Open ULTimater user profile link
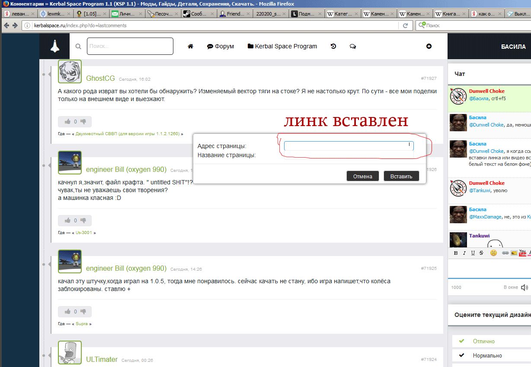The width and height of the screenshot is (531, 367). pos(102,359)
